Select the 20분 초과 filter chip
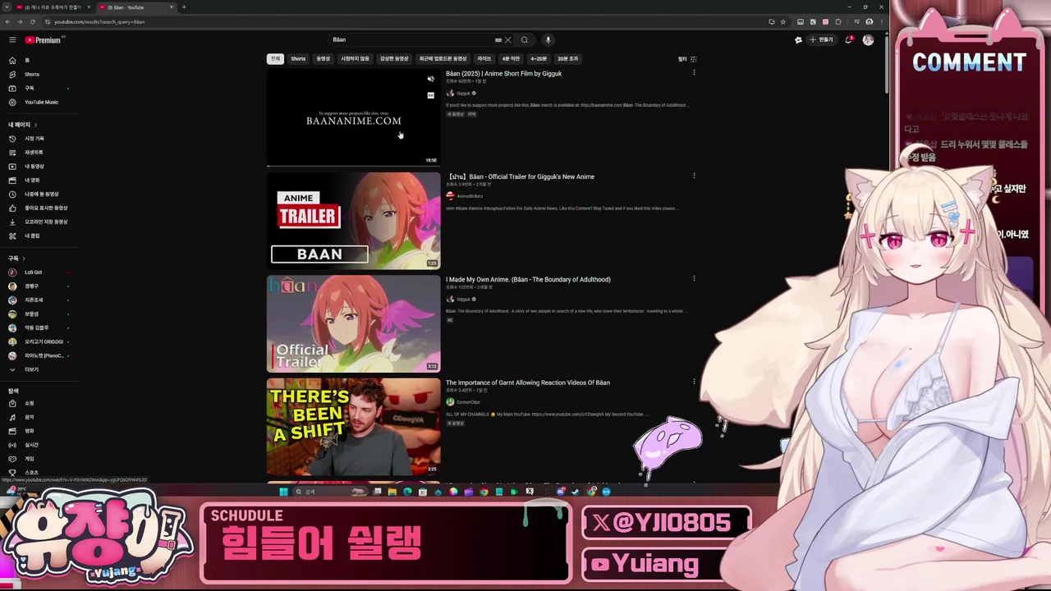The image size is (1051, 591). pyautogui.click(x=567, y=59)
